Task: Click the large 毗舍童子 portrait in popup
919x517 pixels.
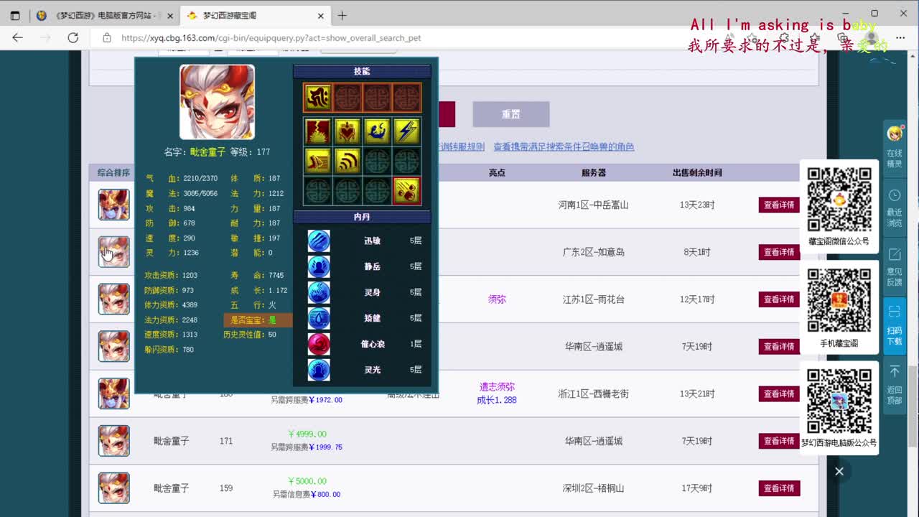Action: [x=217, y=102]
